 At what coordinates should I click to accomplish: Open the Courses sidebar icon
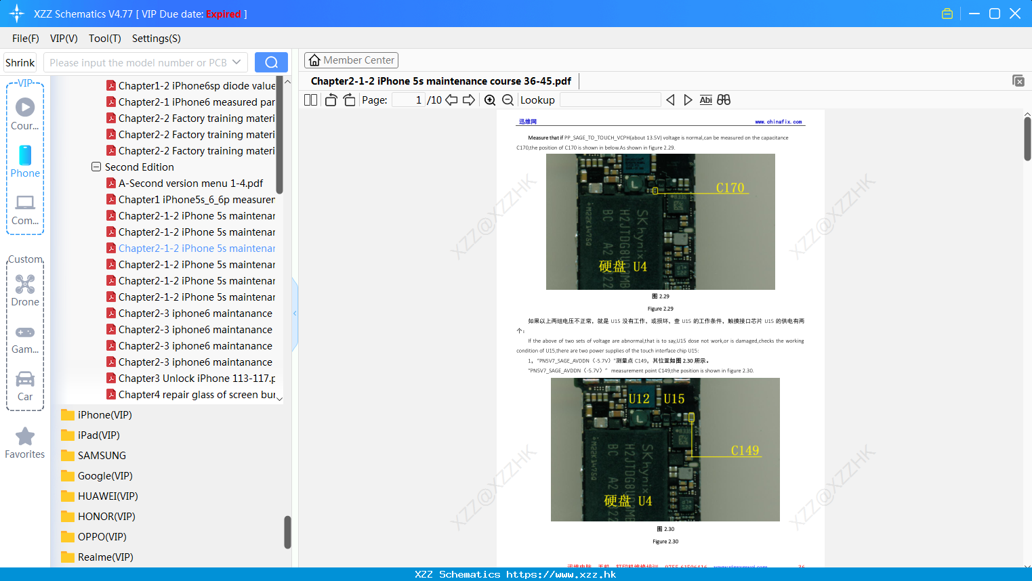point(25,114)
